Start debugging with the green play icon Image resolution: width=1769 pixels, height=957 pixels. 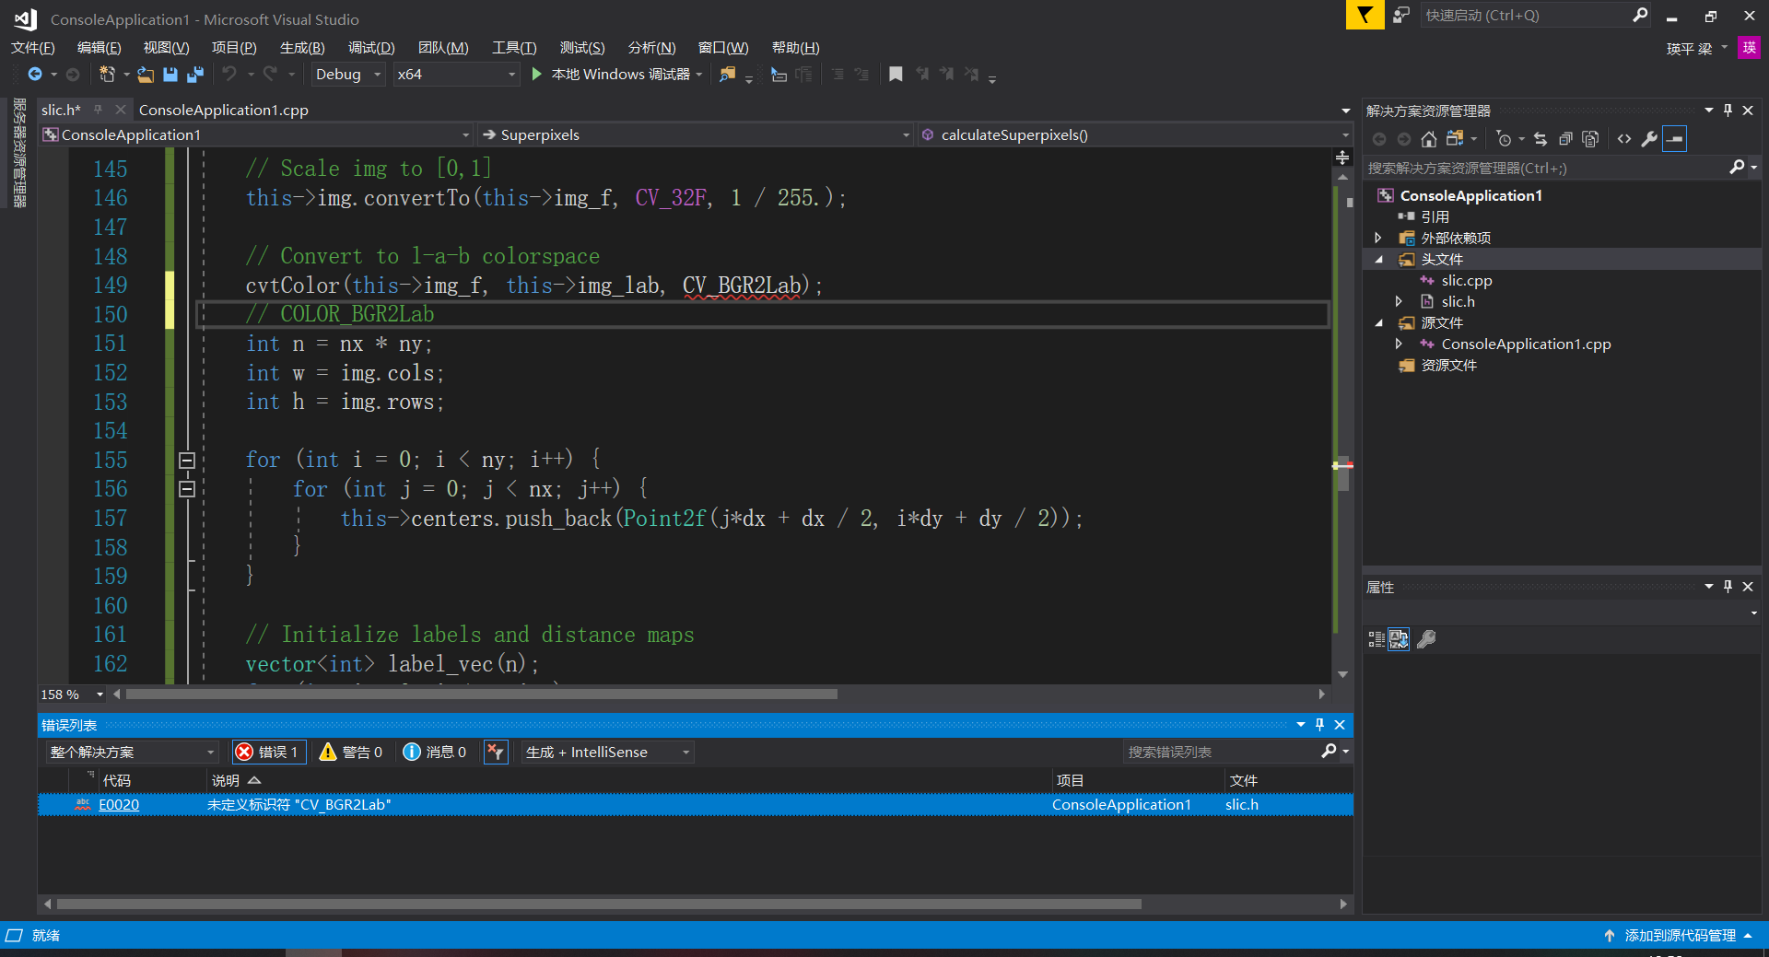click(537, 74)
